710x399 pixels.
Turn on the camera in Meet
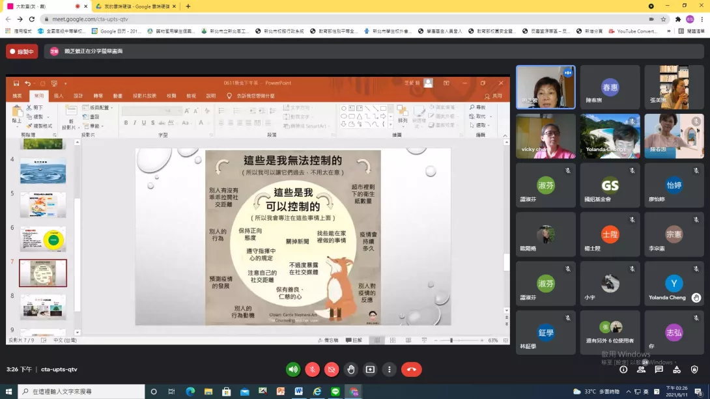[332, 370]
